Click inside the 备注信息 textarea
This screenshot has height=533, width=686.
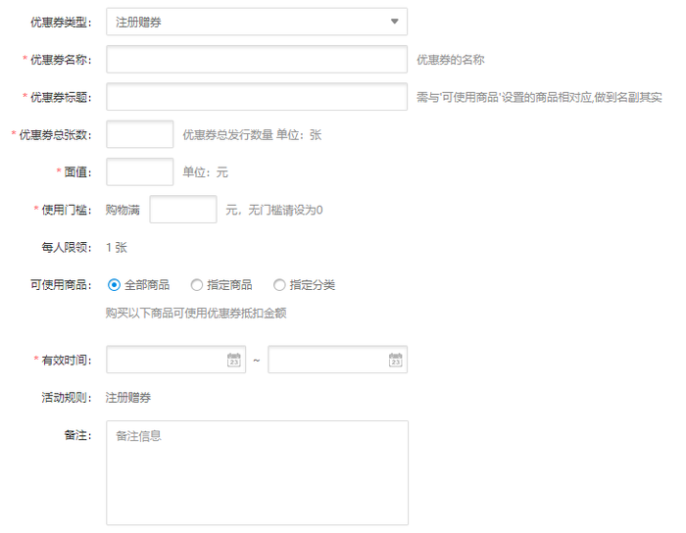[257, 472]
